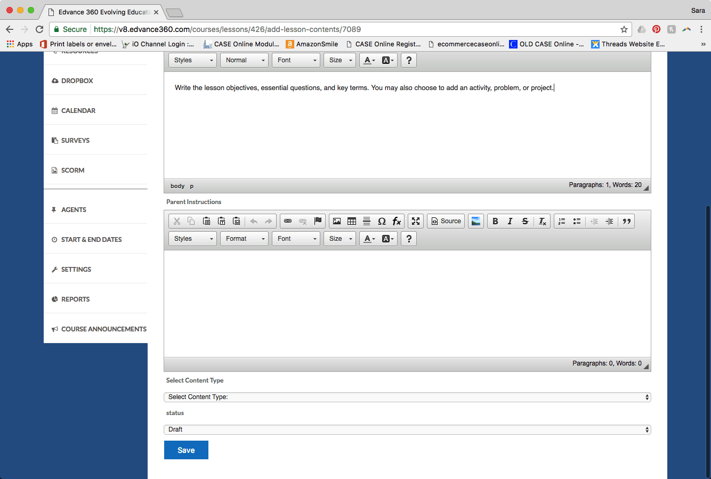Toggle italic formatting in Parent Instructions
711x479 pixels.
pyautogui.click(x=510, y=221)
